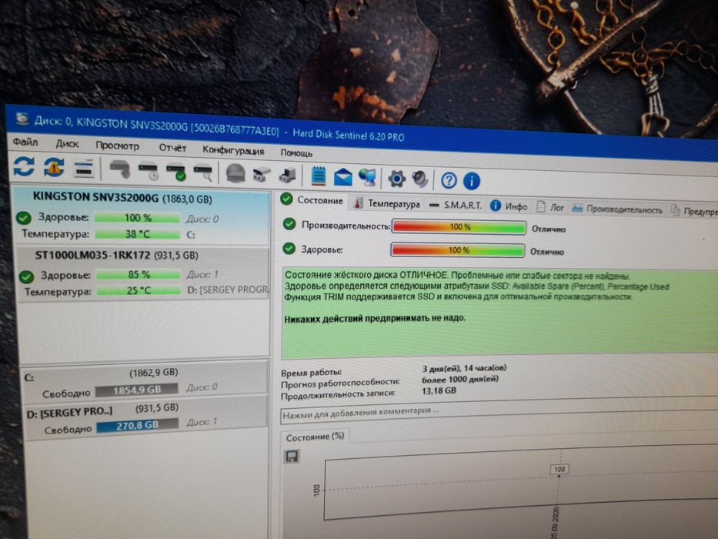Click green check icon next to Производительность
Image resolution: width=718 pixels, height=539 pixels.
click(x=289, y=223)
